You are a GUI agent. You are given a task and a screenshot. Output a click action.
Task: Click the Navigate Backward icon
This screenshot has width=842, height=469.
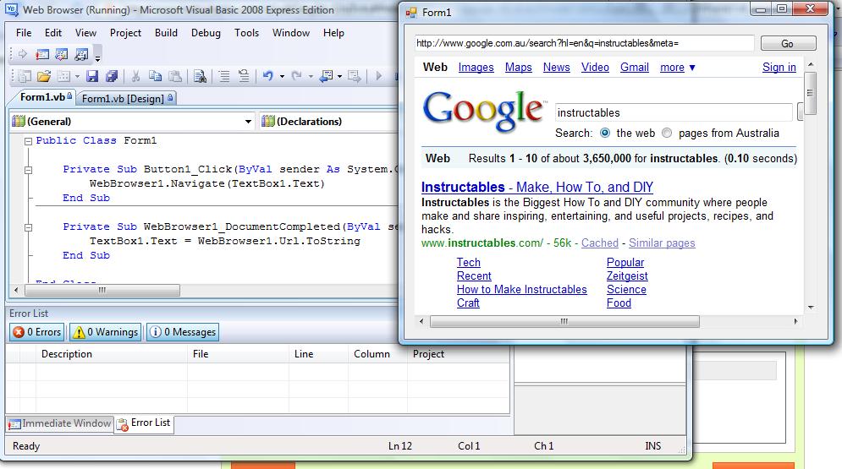pos(326,76)
